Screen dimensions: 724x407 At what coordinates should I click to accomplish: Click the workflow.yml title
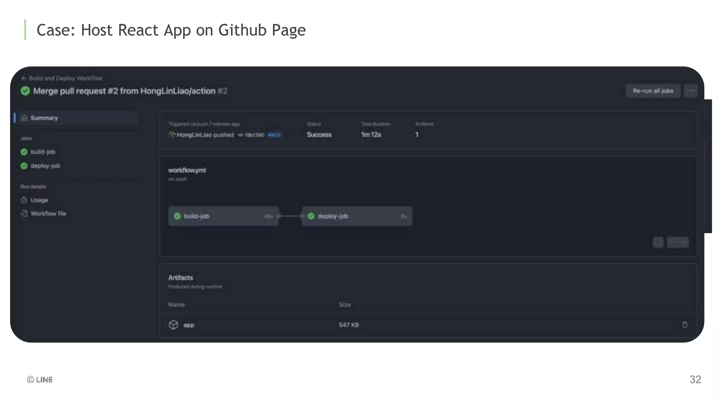coord(187,170)
